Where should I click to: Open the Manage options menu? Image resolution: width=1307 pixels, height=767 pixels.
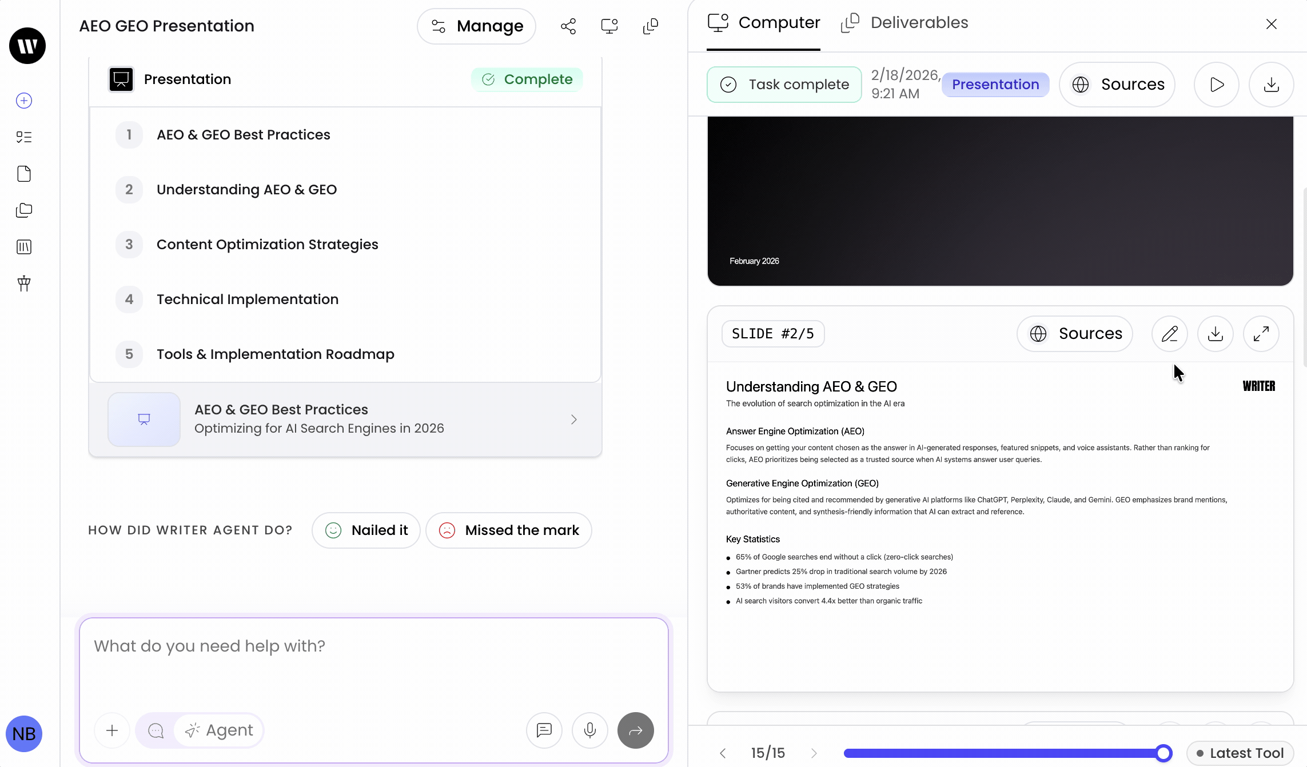coord(476,26)
